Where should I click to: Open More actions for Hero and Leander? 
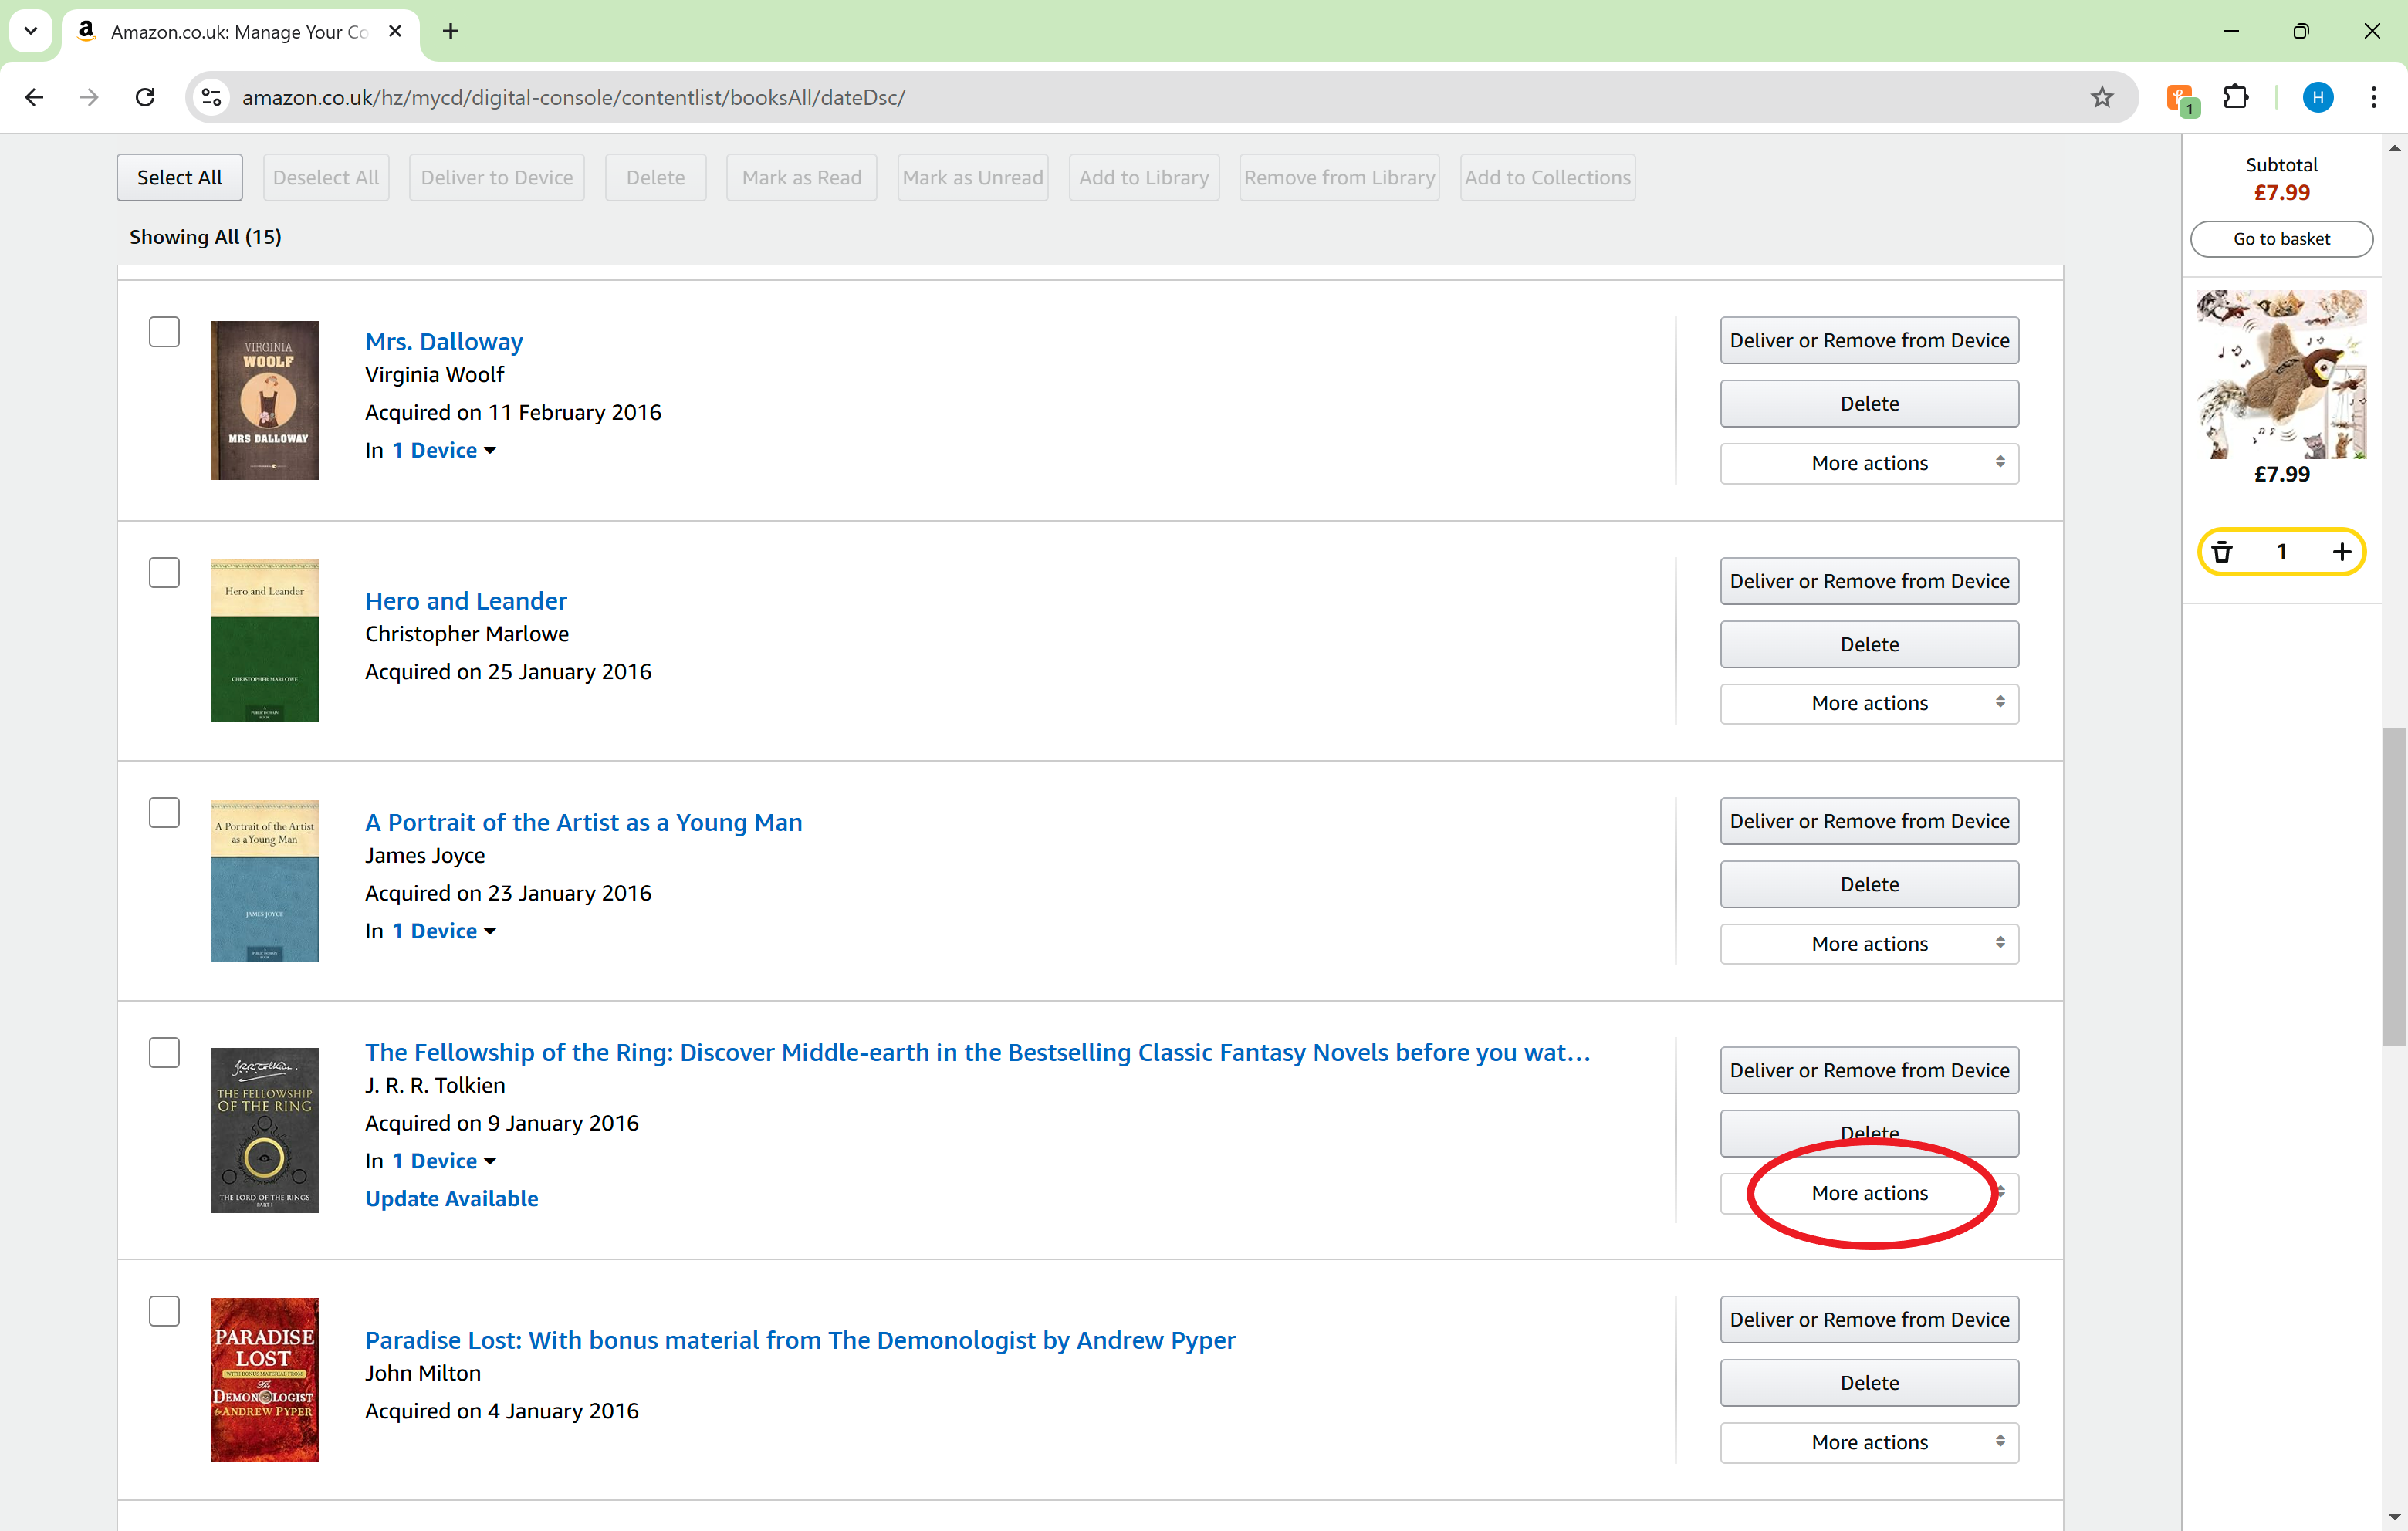pos(1869,704)
